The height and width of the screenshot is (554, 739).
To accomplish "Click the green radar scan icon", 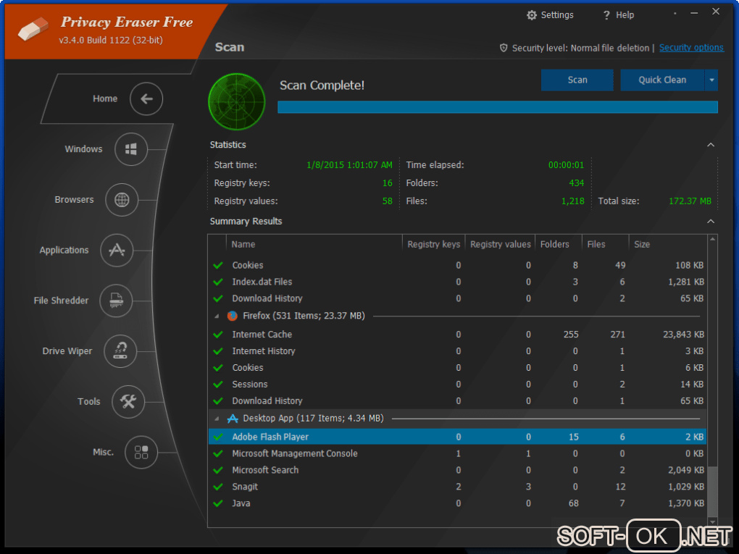I will coord(237,101).
